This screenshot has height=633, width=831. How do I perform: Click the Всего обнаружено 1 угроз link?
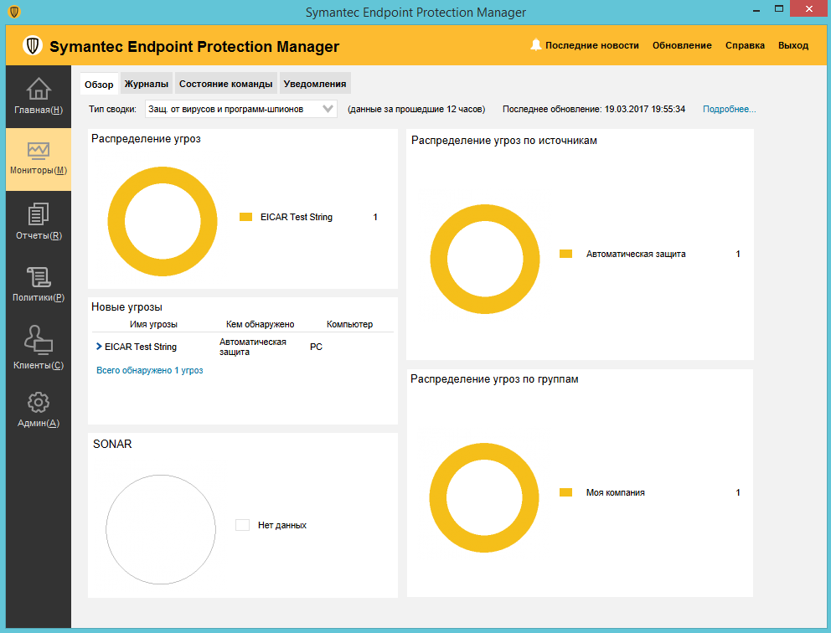149,370
